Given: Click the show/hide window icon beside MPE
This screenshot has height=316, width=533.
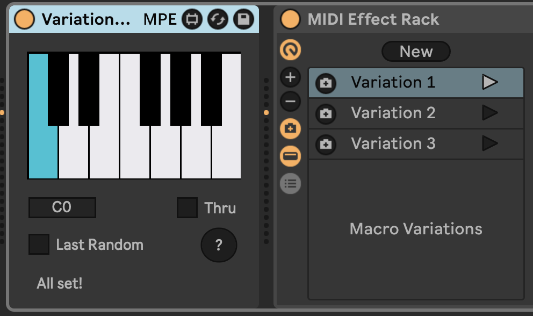Looking at the screenshot, I should (192, 19).
